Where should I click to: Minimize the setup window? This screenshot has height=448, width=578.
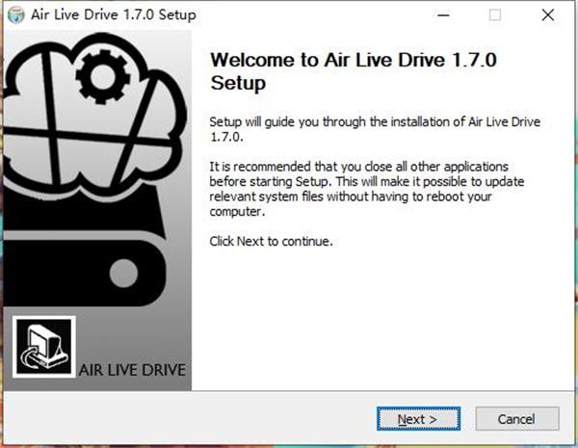(443, 15)
